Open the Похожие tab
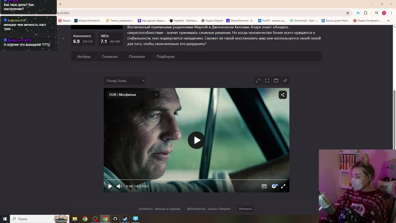Viewport: 396px width, 223px height. [x=137, y=56]
